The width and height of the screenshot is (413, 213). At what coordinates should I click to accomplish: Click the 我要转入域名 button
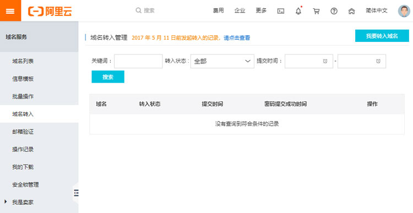pyautogui.click(x=382, y=36)
